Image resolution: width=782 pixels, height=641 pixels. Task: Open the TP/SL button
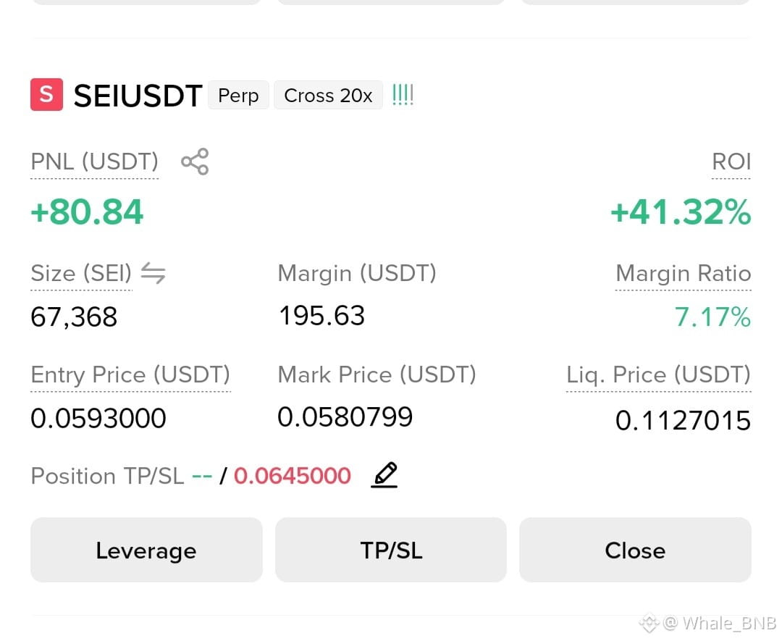point(391,550)
